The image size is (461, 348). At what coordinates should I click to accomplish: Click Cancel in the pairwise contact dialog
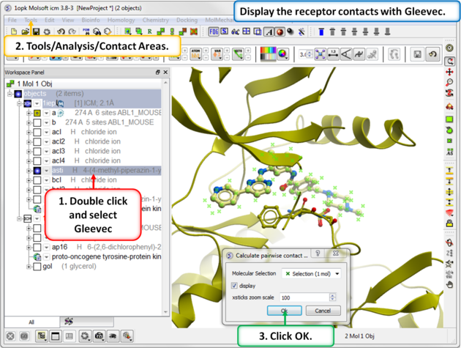coord(323,311)
